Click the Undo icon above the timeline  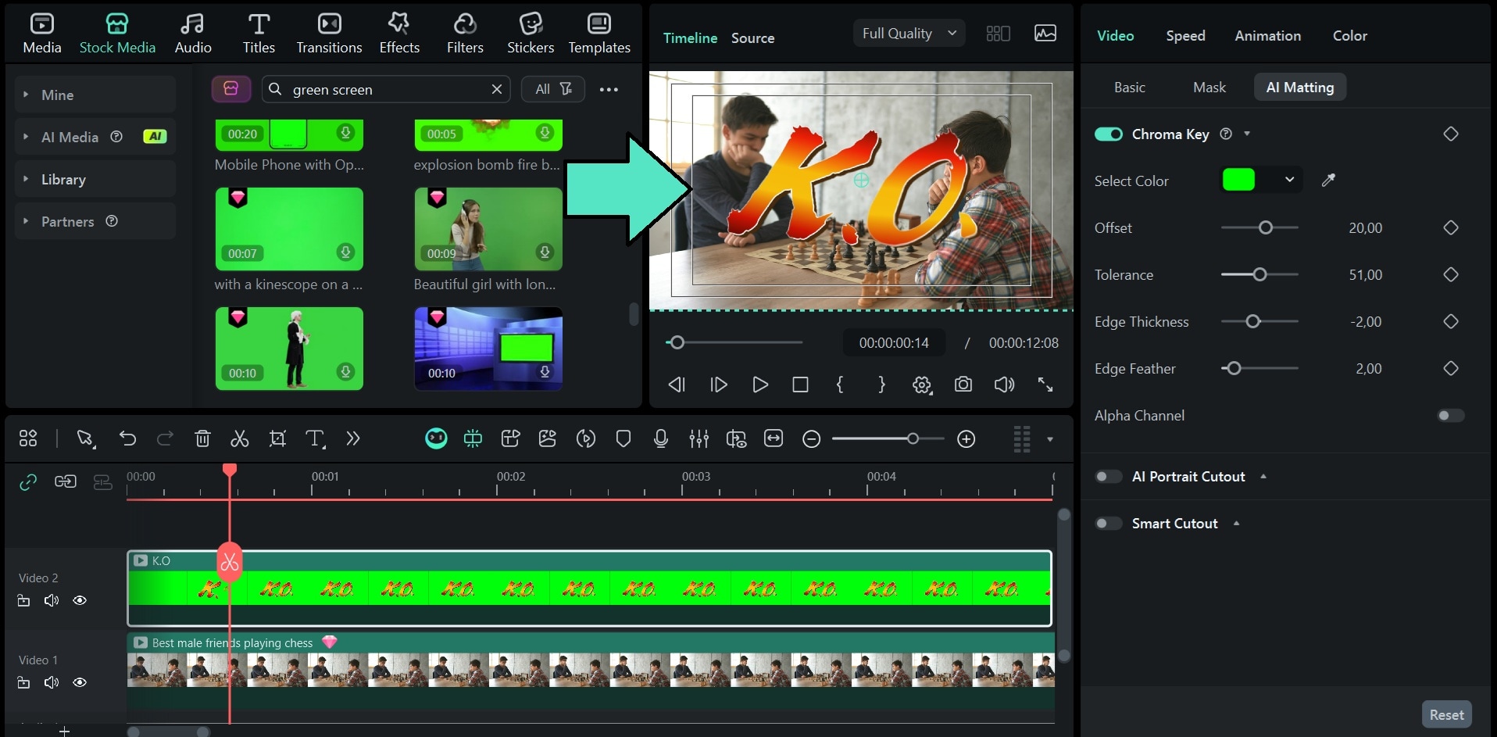point(127,438)
